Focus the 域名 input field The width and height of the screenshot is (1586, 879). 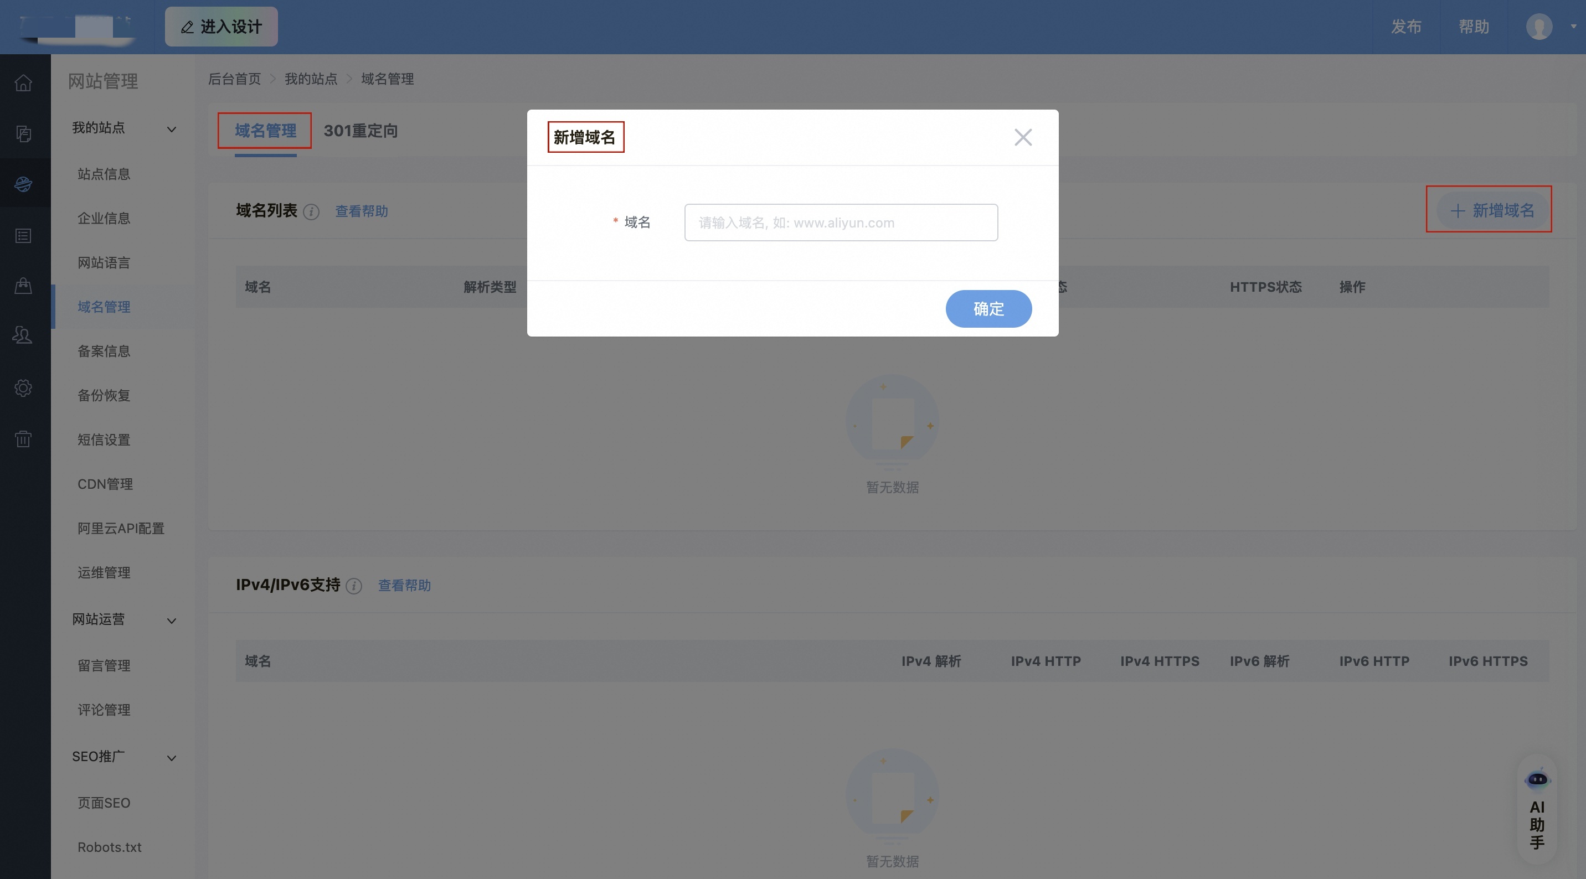click(x=841, y=223)
